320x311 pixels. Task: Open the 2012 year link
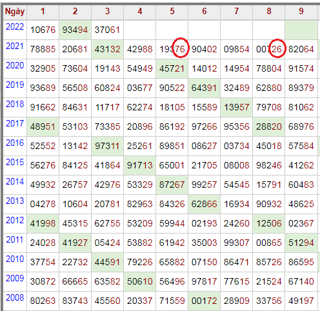coord(15,221)
